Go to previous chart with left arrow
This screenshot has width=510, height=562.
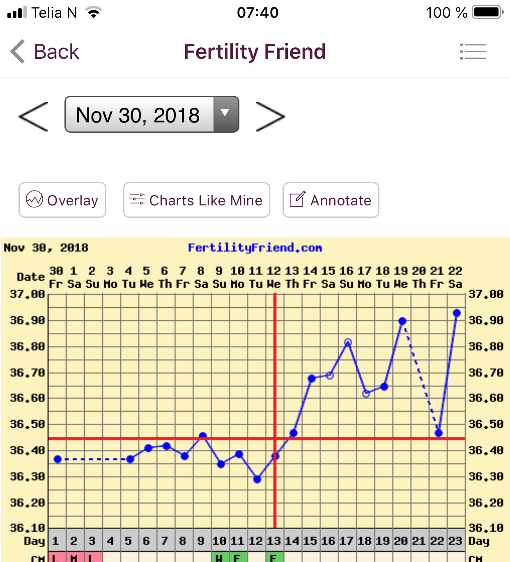(x=34, y=117)
